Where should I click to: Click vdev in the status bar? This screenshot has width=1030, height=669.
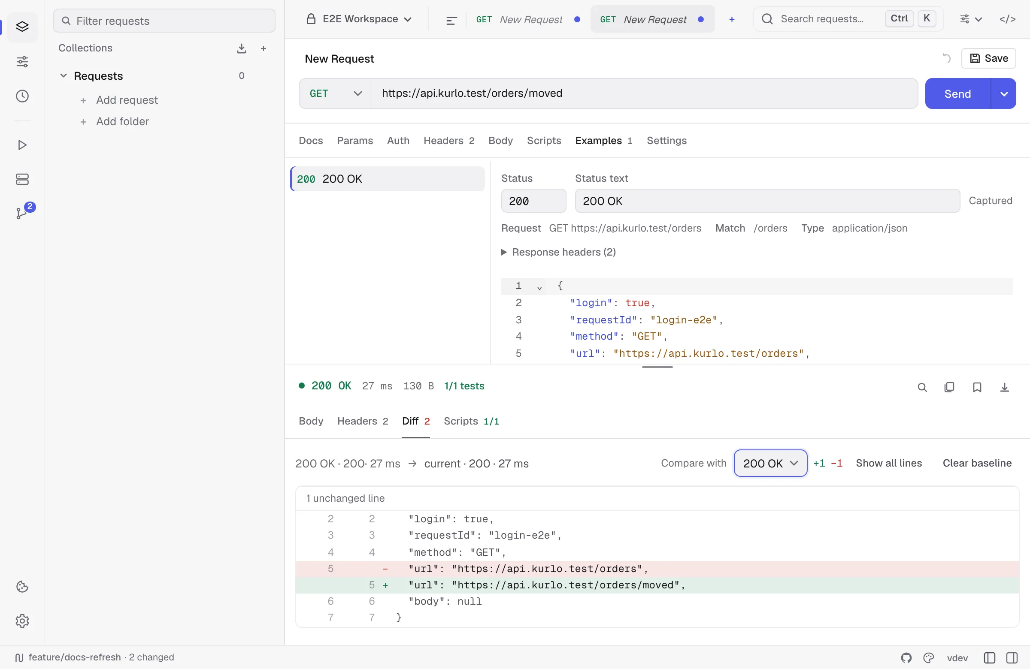click(957, 658)
